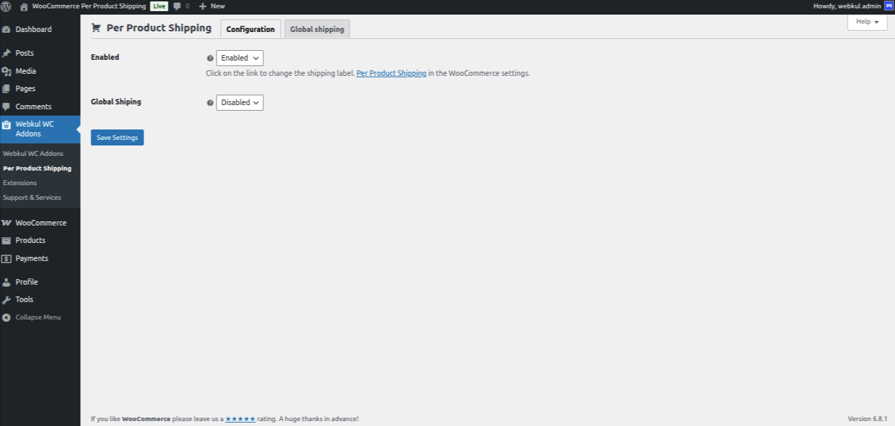Click the Save Settings button
895x426 pixels.
(x=117, y=137)
